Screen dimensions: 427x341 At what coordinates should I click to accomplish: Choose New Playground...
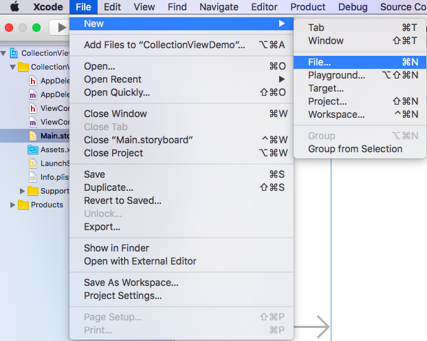pyautogui.click(x=360, y=75)
